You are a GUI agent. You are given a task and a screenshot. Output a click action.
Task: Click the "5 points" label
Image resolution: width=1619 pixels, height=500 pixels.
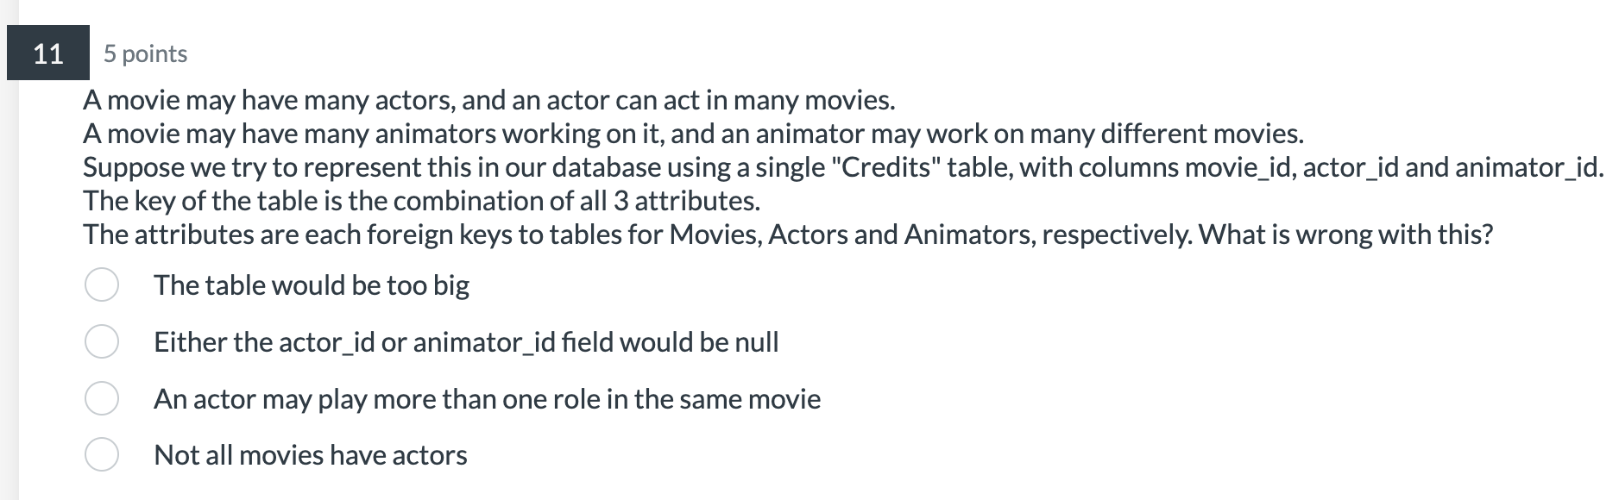[143, 54]
